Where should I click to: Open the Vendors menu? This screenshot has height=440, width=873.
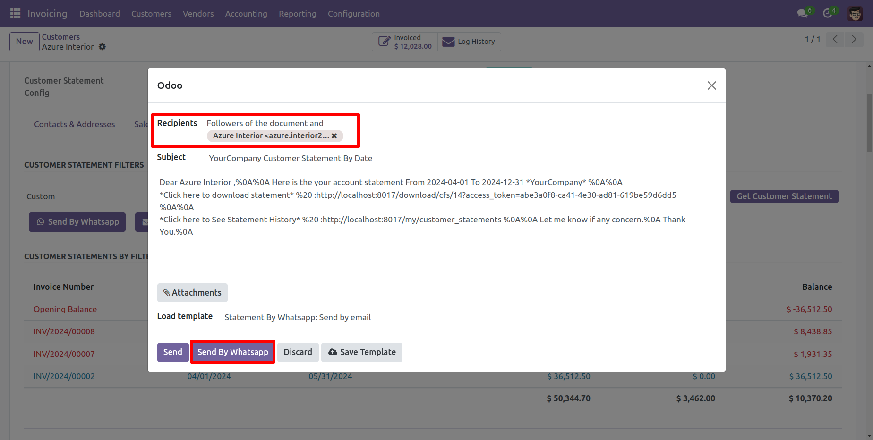198,14
